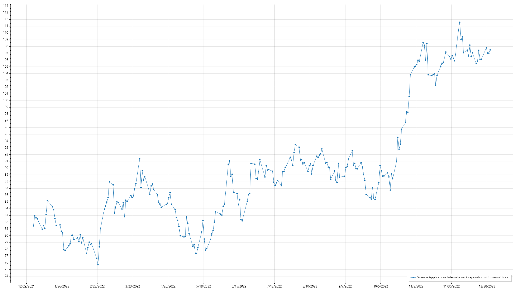Viewport: 517px width, 291px height.
Task: Click the 107 y-axis value label
Action: pos(6,53)
